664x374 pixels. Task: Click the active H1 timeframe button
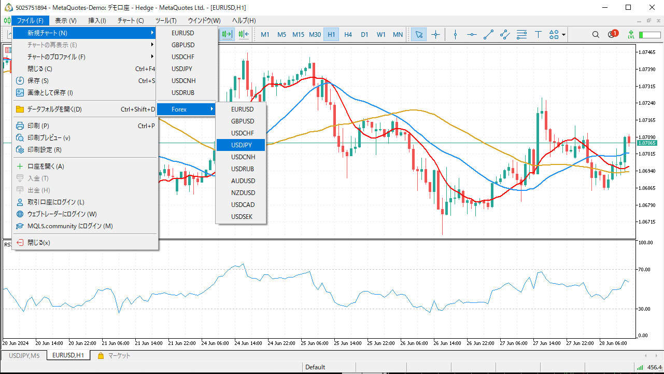click(x=331, y=34)
